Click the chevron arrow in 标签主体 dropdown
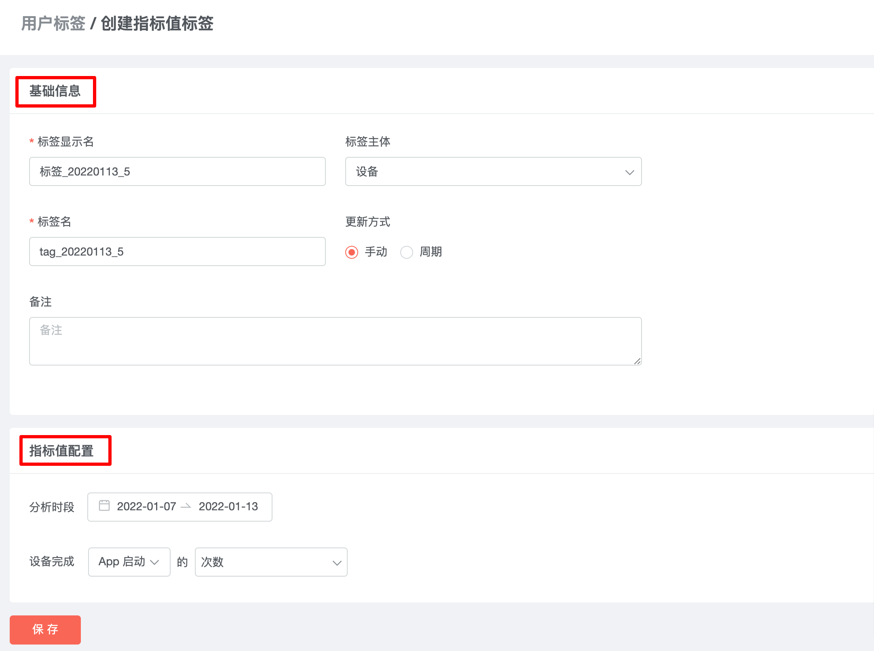 pyautogui.click(x=629, y=172)
